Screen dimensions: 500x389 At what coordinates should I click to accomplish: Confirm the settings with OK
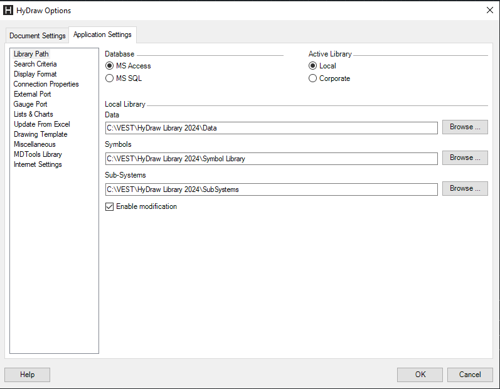pyautogui.click(x=420, y=375)
